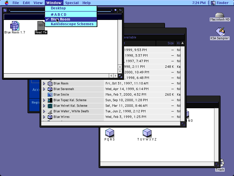234x176 pixels.
Task: Select the Read Me document icon
Action: [x=41, y=26]
